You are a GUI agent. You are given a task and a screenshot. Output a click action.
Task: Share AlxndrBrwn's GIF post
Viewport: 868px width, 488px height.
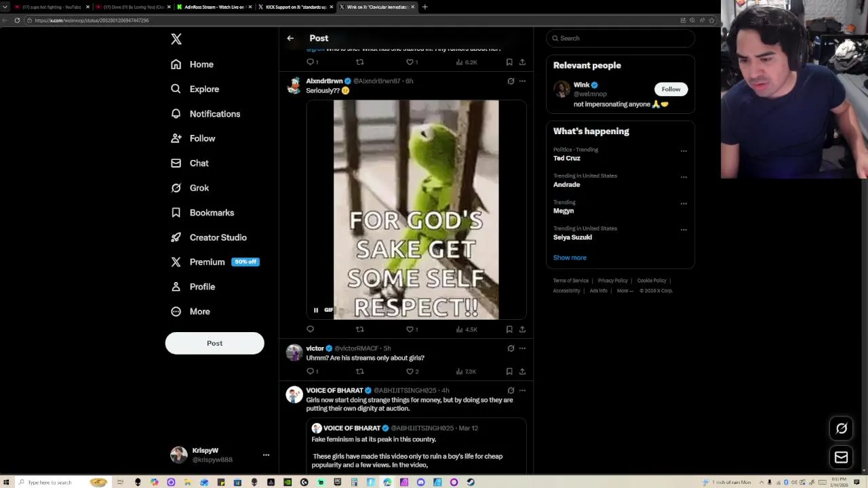pyautogui.click(x=522, y=329)
